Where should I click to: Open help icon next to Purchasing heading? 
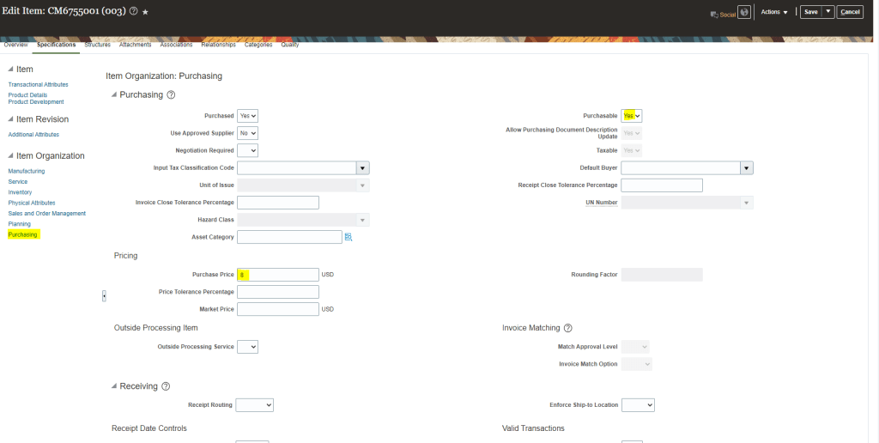pyautogui.click(x=171, y=94)
